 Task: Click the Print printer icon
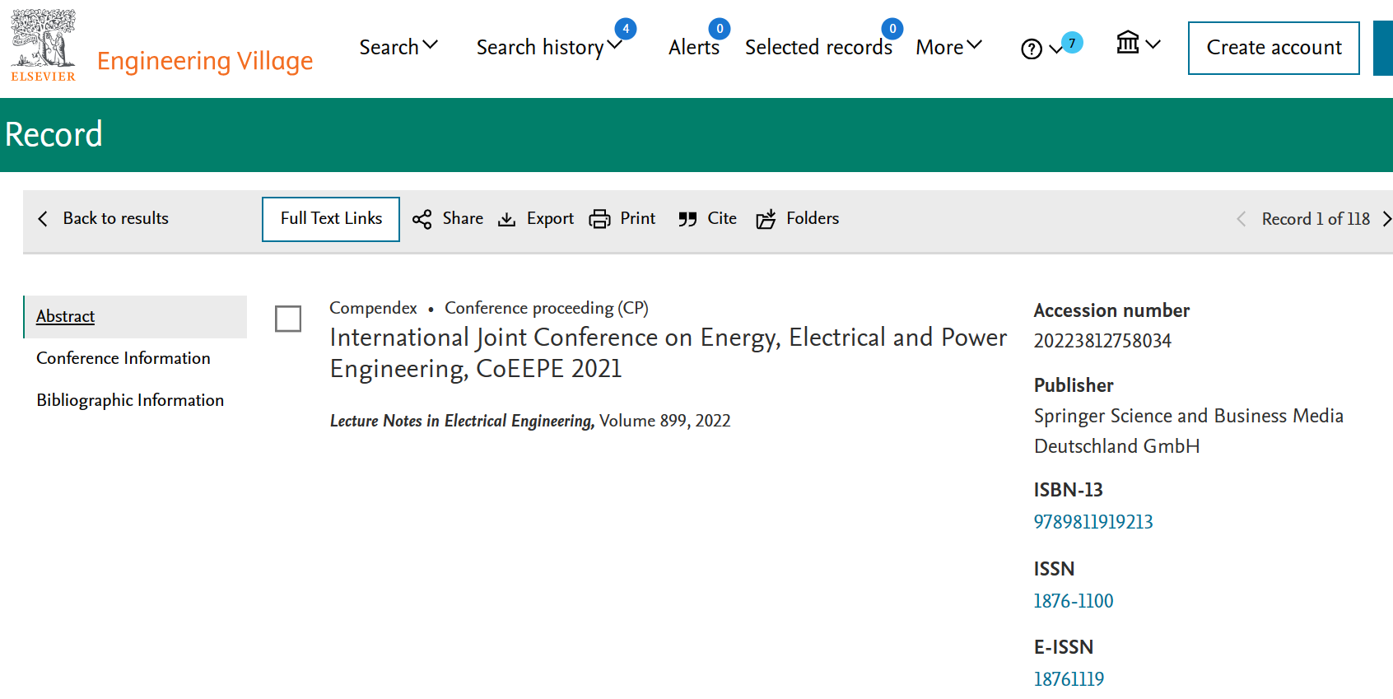coord(599,219)
